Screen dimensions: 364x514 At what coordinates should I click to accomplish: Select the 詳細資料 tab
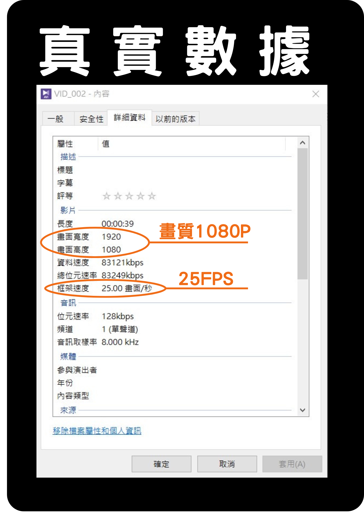pos(129,118)
